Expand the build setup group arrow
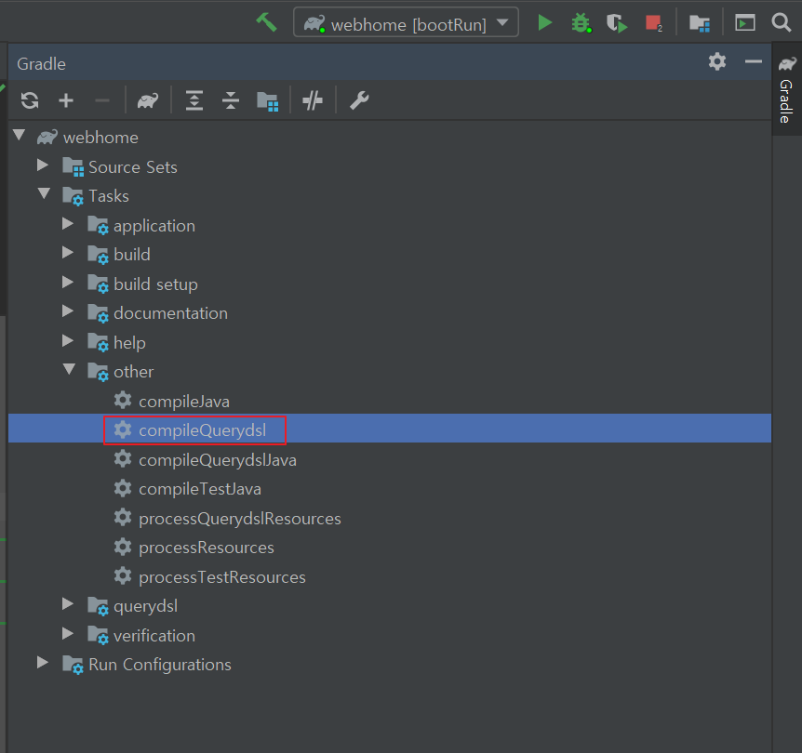Image resolution: width=802 pixels, height=753 pixels. [68, 283]
